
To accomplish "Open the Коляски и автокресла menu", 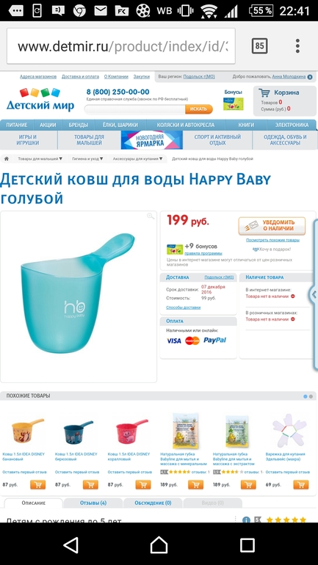I will tap(185, 125).
